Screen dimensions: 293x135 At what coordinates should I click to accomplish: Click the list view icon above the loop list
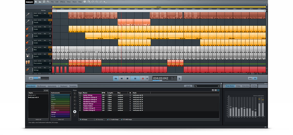tap(215, 90)
